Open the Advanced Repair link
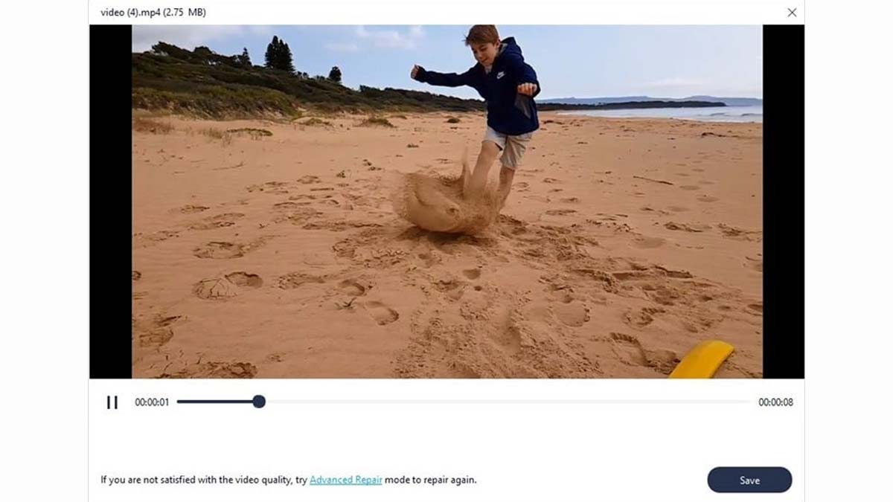 pyautogui.click(x=346, y=480)
